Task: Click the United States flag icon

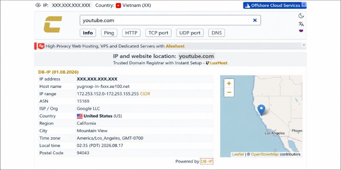Action: (80, 116)
